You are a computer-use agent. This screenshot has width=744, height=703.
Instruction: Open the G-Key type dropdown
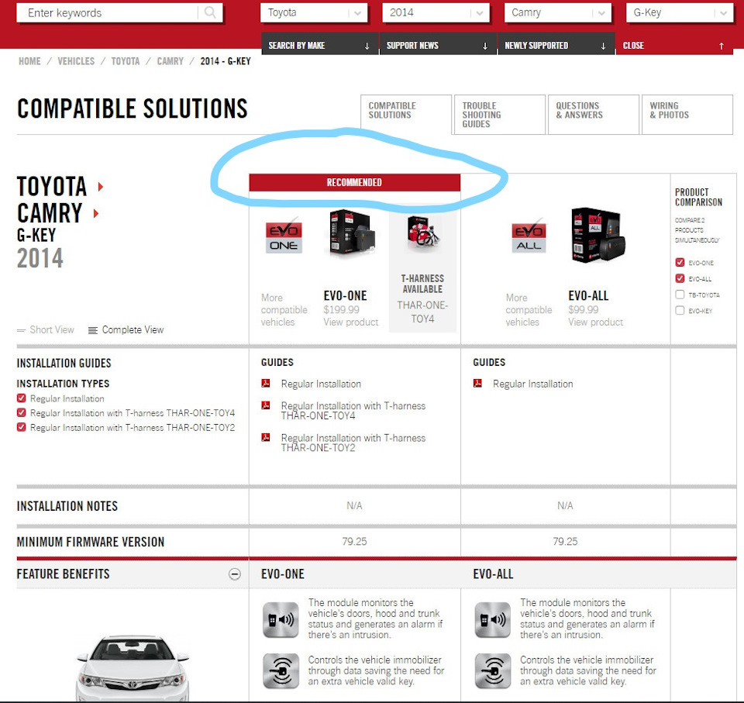[x=680, y=13]
